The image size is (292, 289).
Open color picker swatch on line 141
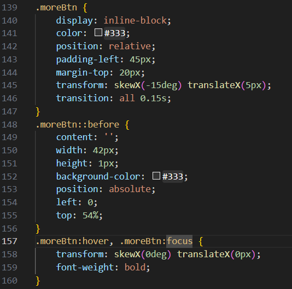click(98, 32)
